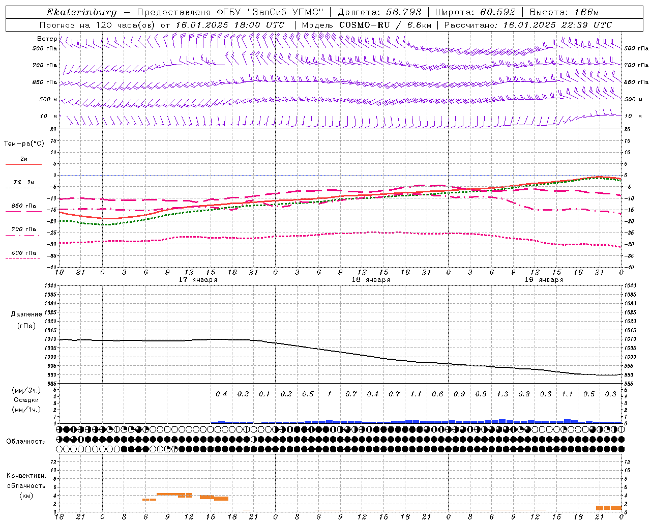This screenshot has height=521, width=651.
Task: Click the 'Облачность' cloud cover label
Action: click(x=26, y=442)
